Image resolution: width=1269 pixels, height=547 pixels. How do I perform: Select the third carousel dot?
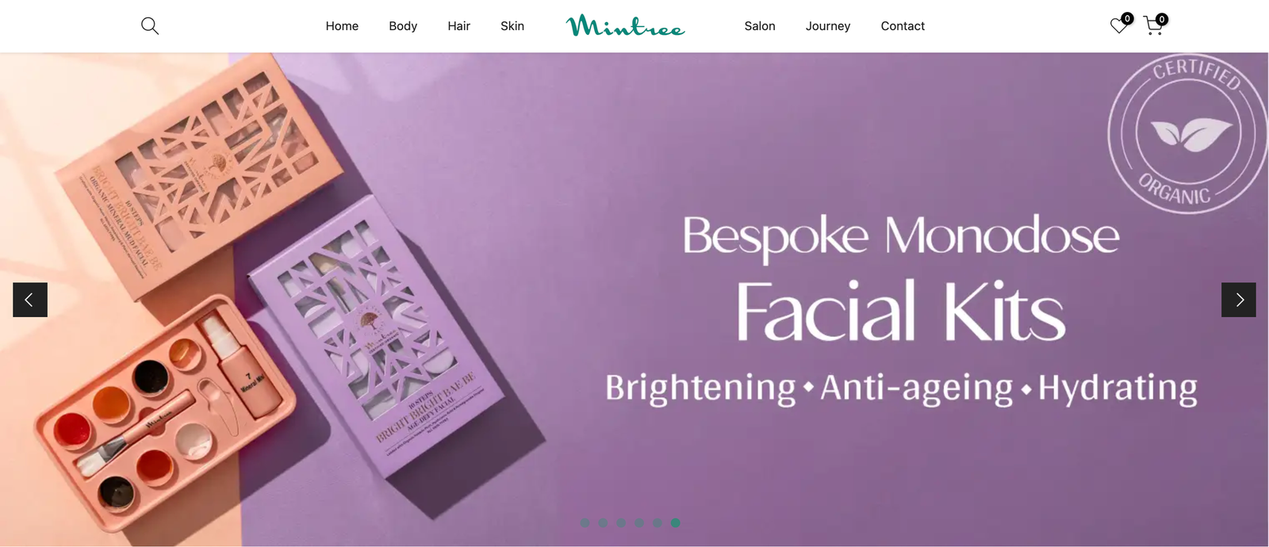point(621,523)
